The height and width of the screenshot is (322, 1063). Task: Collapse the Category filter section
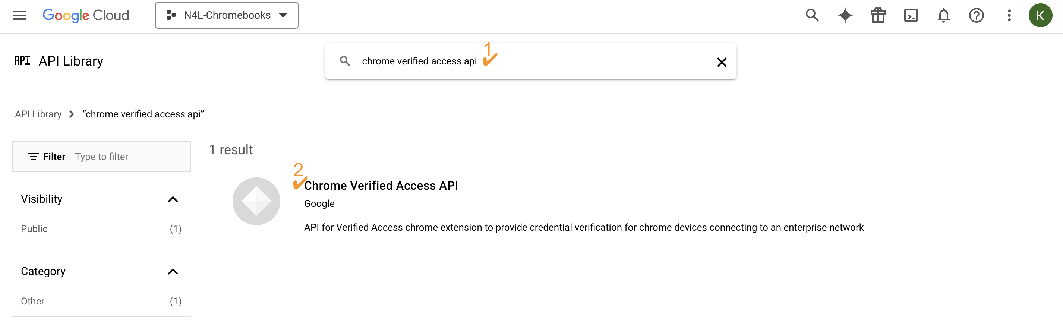pyautogui.click(x=173, y=272)
